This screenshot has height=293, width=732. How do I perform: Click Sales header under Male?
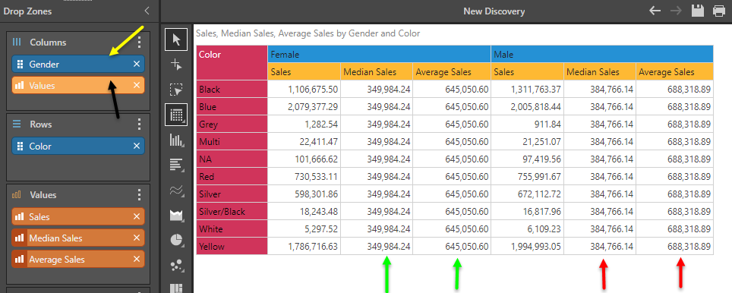[528, 72]
